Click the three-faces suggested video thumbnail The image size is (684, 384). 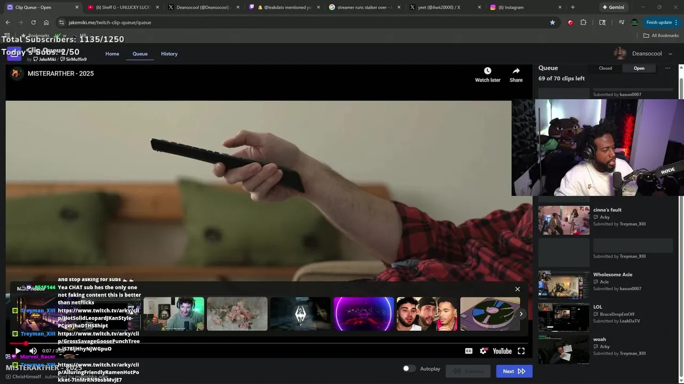(x=427, y=314)
